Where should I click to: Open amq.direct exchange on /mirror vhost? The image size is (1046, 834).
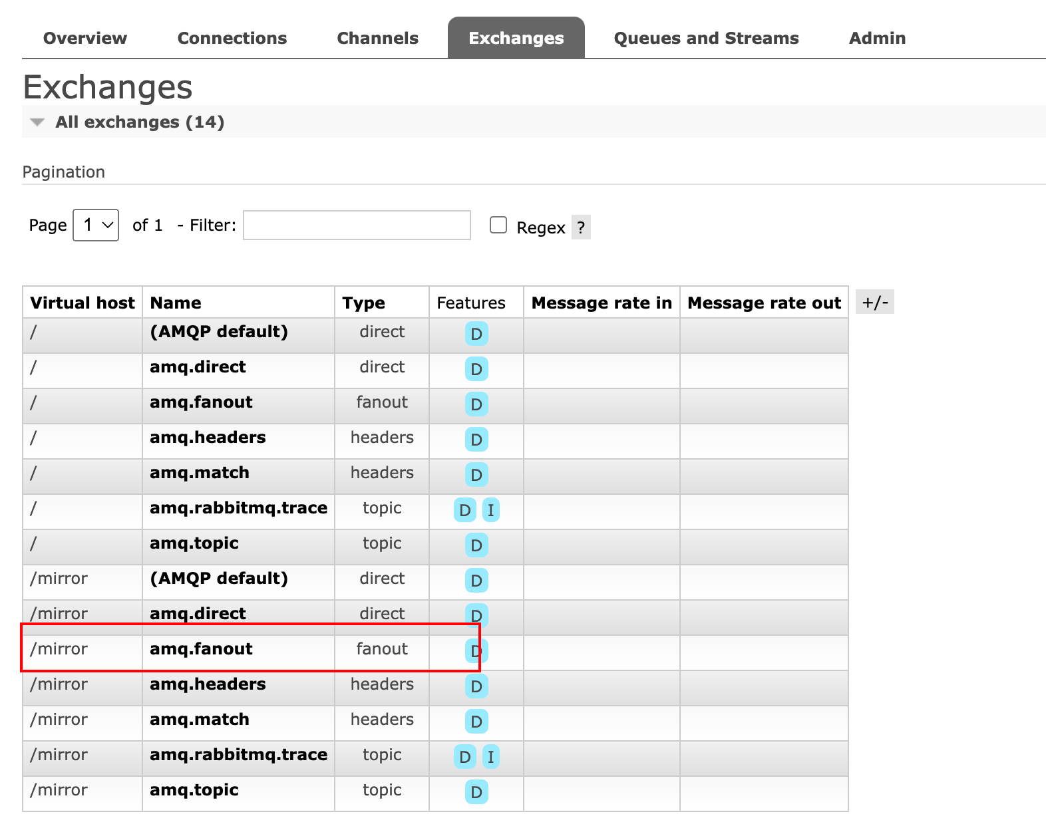pos(198,614)
